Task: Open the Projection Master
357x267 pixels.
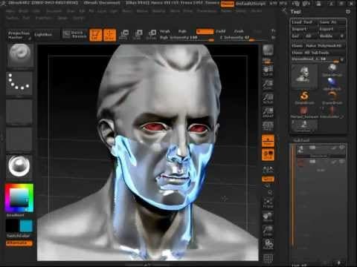Action: [x=19, y=35]
